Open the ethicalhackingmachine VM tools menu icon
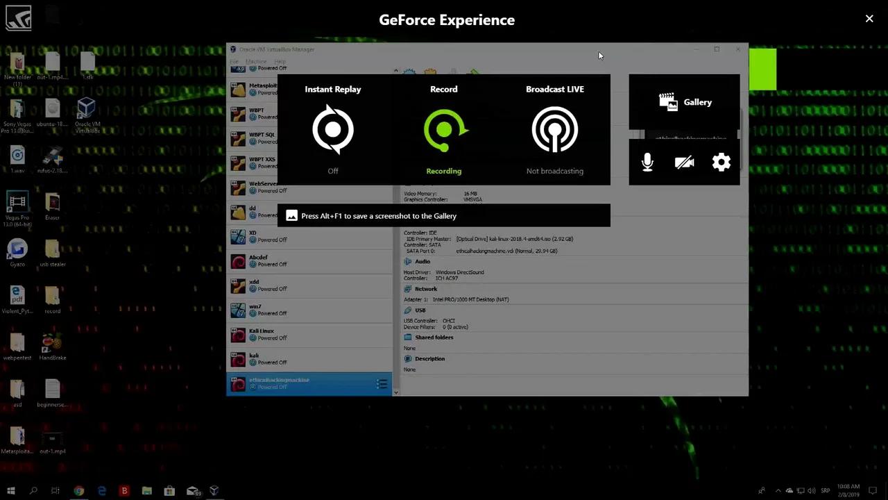Viewport: 888px width, 500px height. point(382,384)
